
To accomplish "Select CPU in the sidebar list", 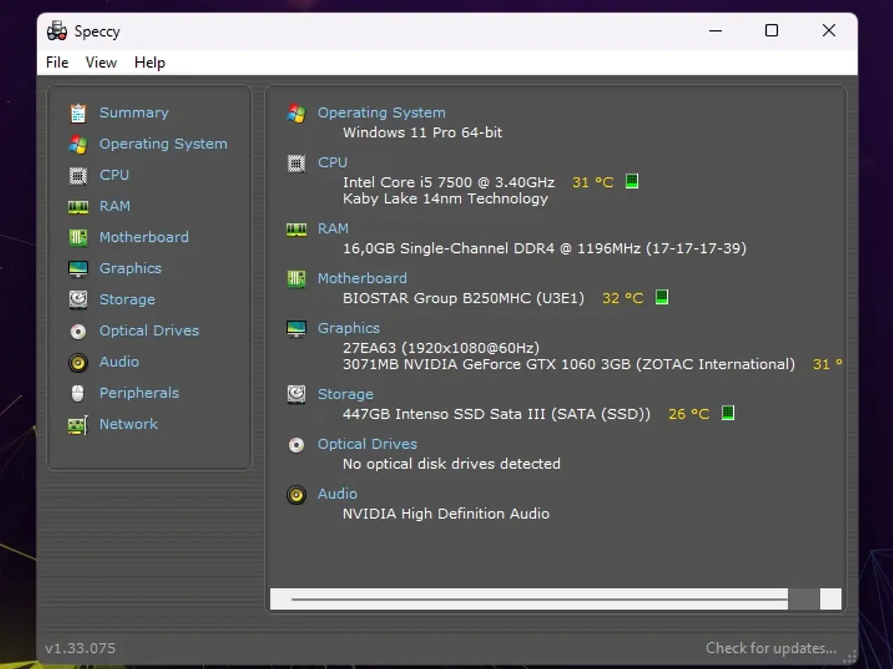I will (x=114, y=175).
